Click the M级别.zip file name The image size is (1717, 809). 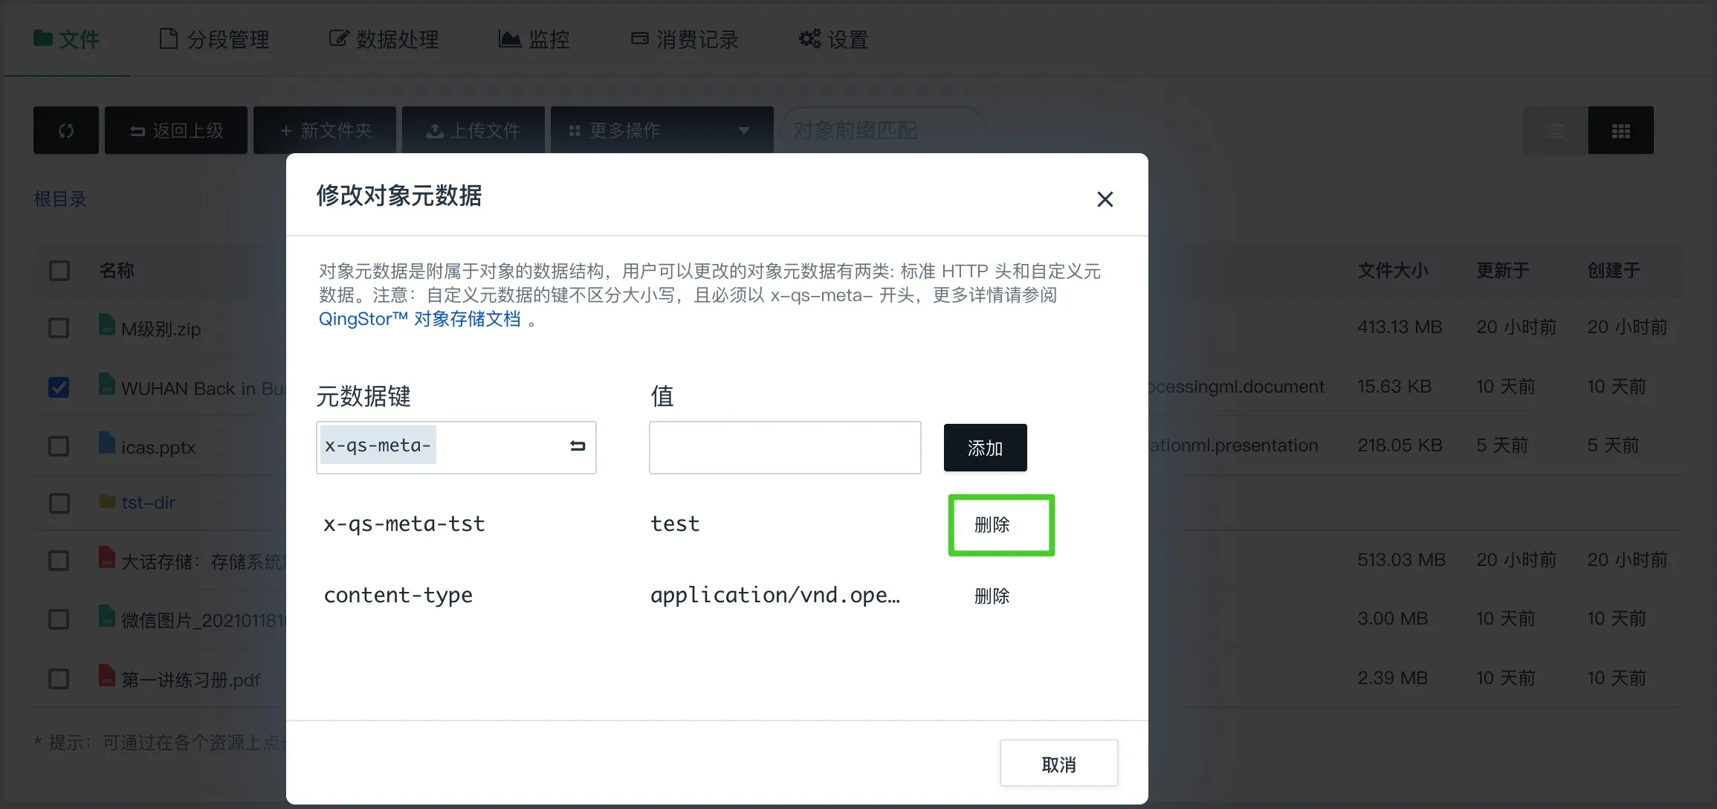click(161, 329)
